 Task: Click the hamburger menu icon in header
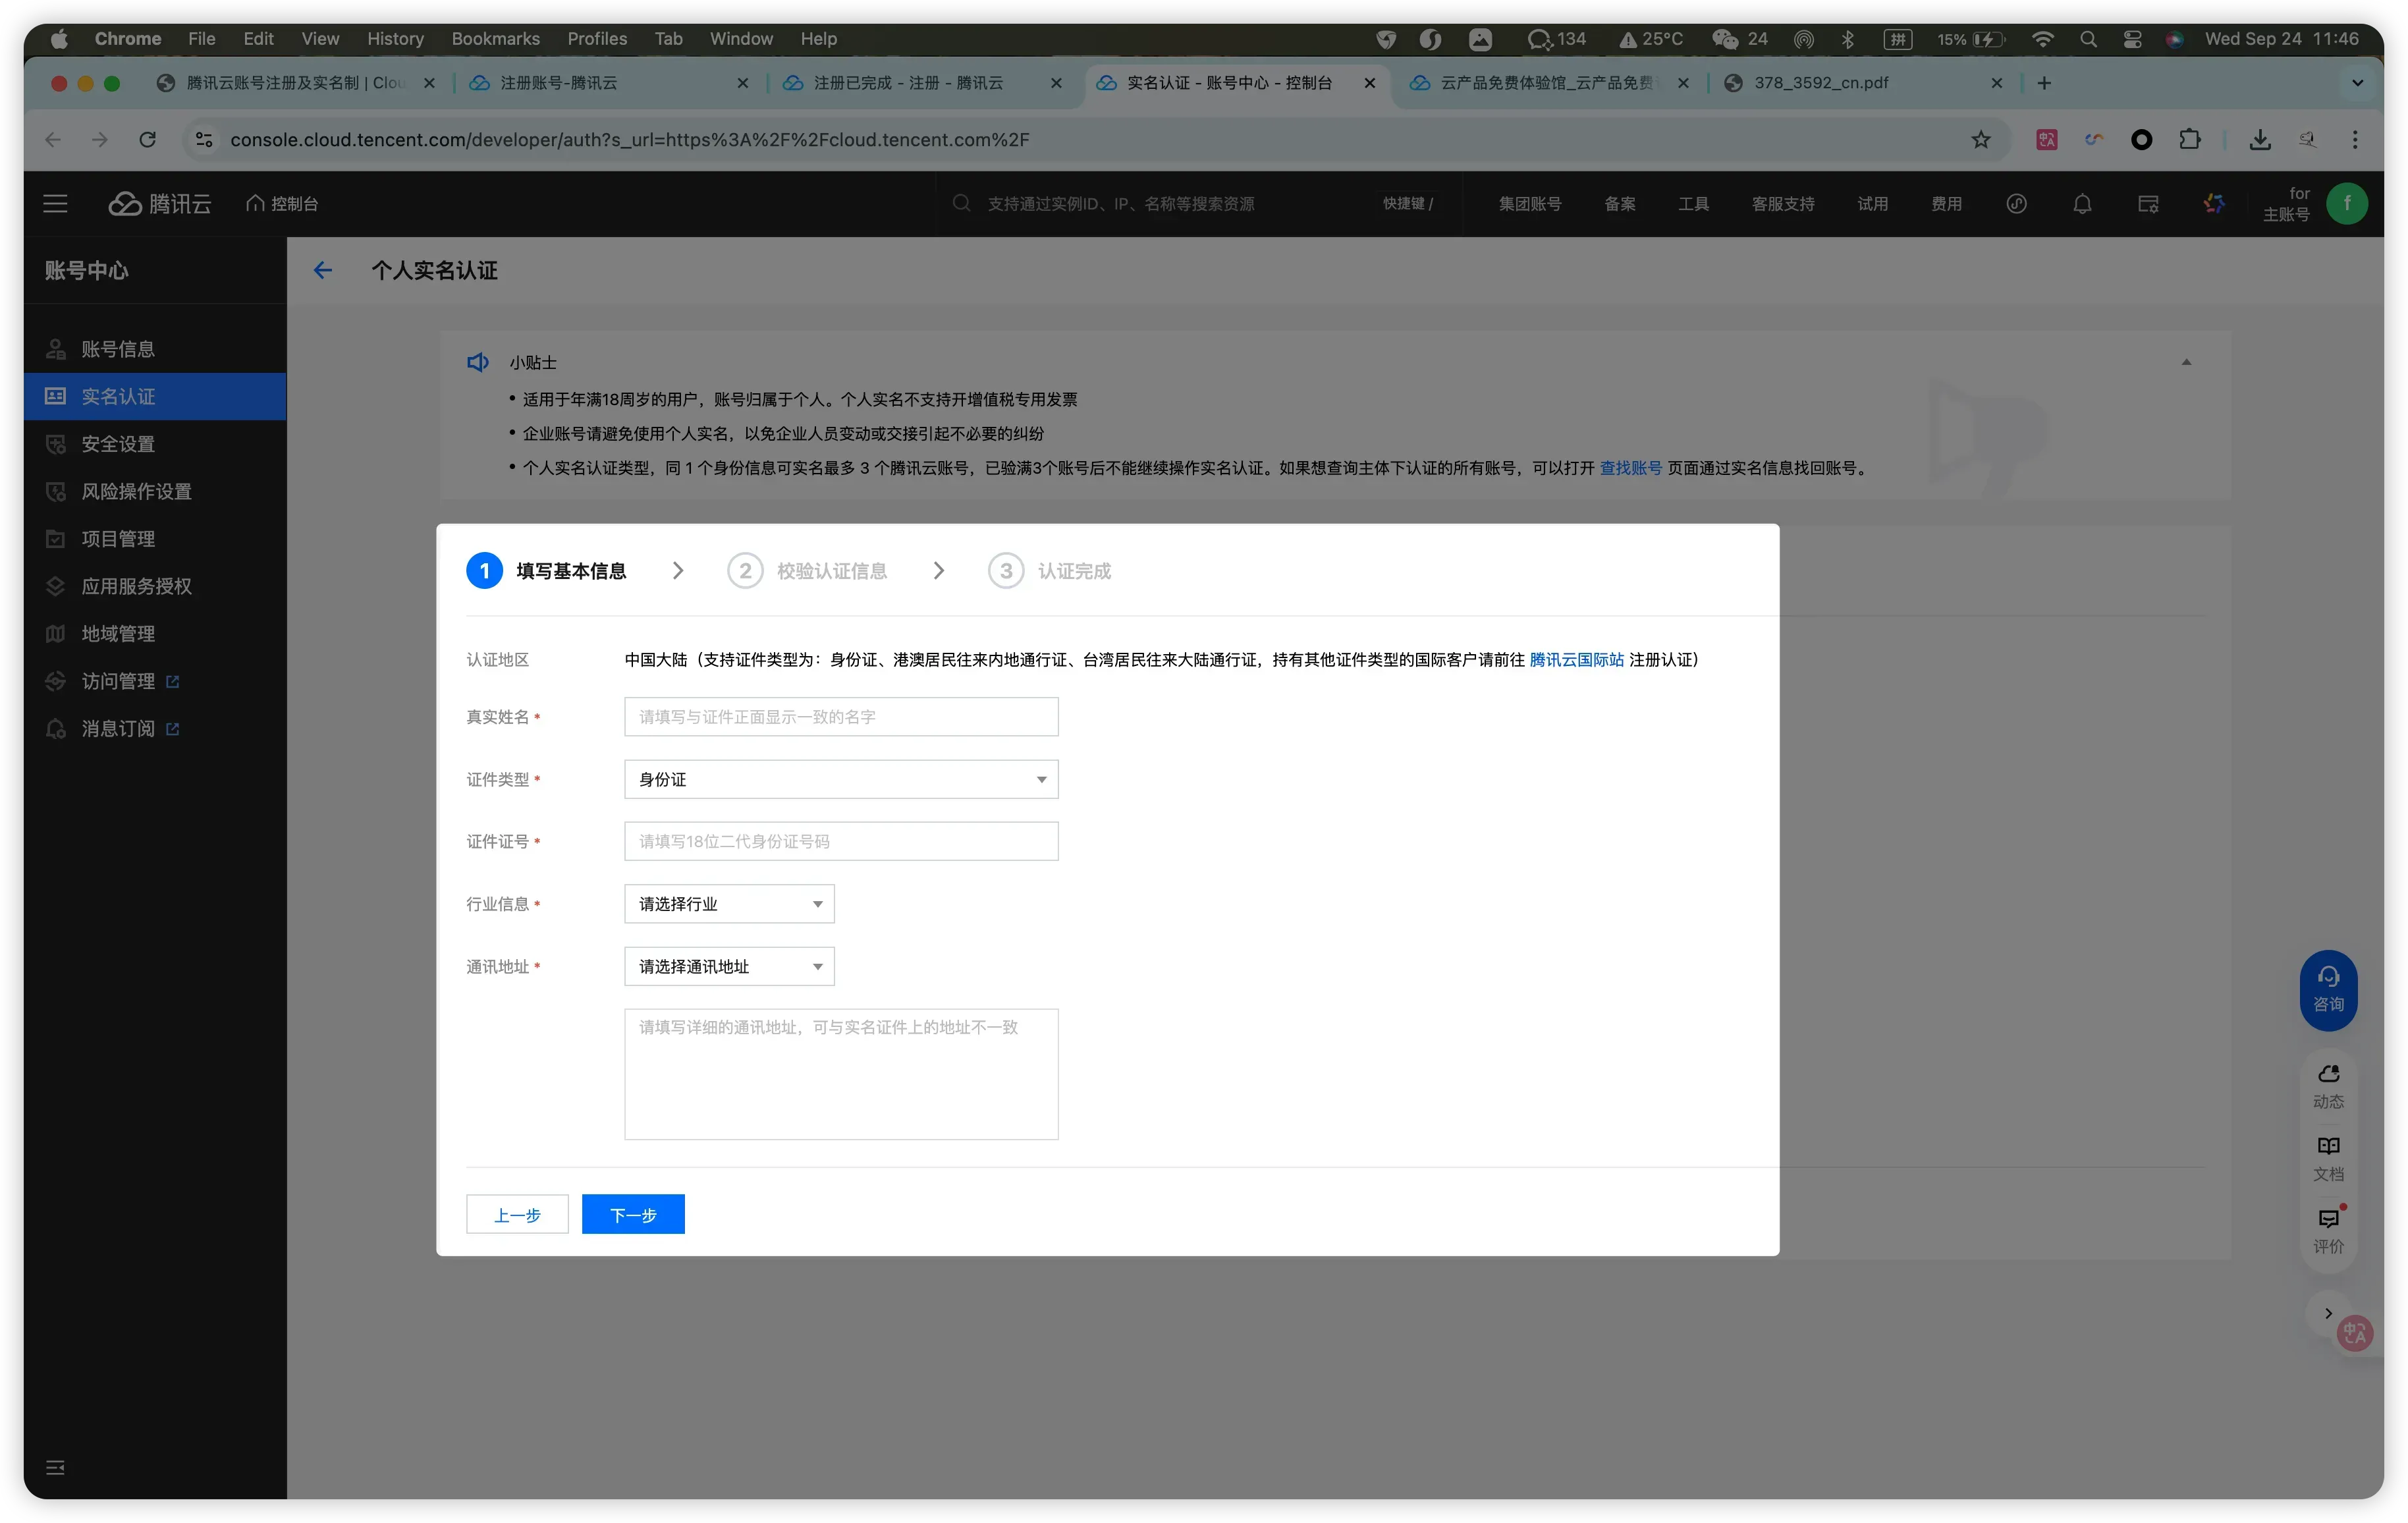55,204
